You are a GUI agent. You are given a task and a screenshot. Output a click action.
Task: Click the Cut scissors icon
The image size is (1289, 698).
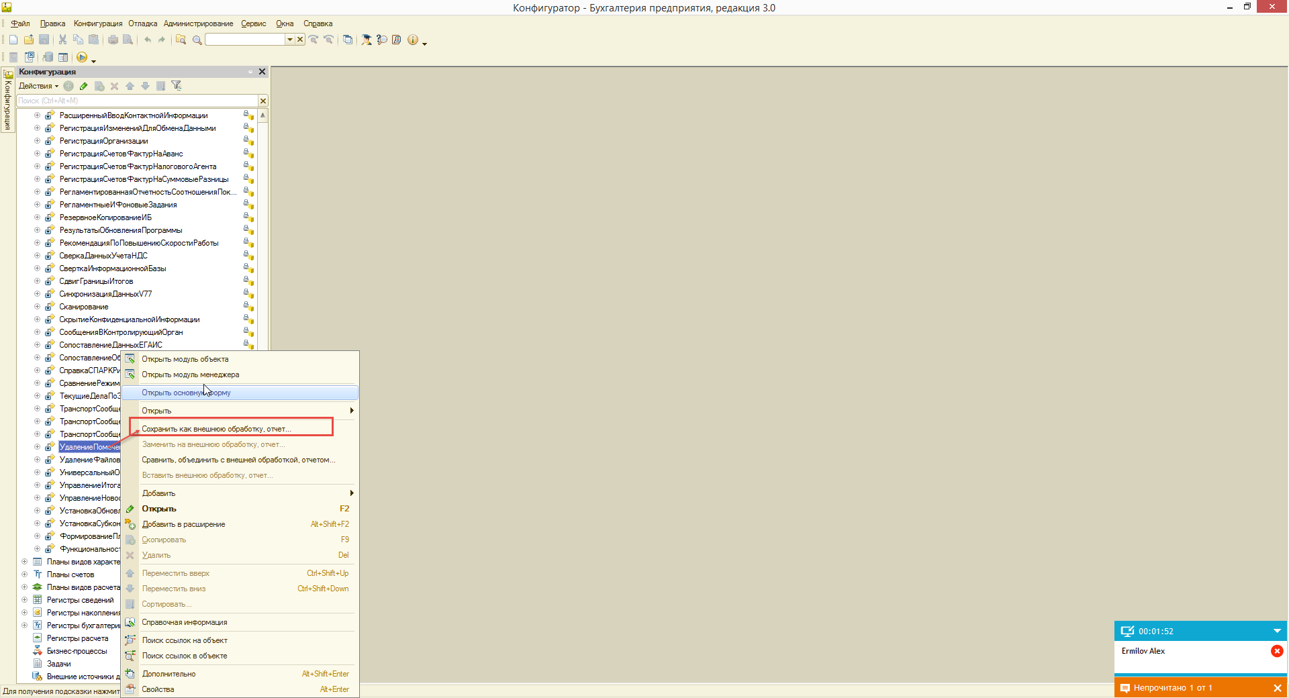[x=62, y=40]
